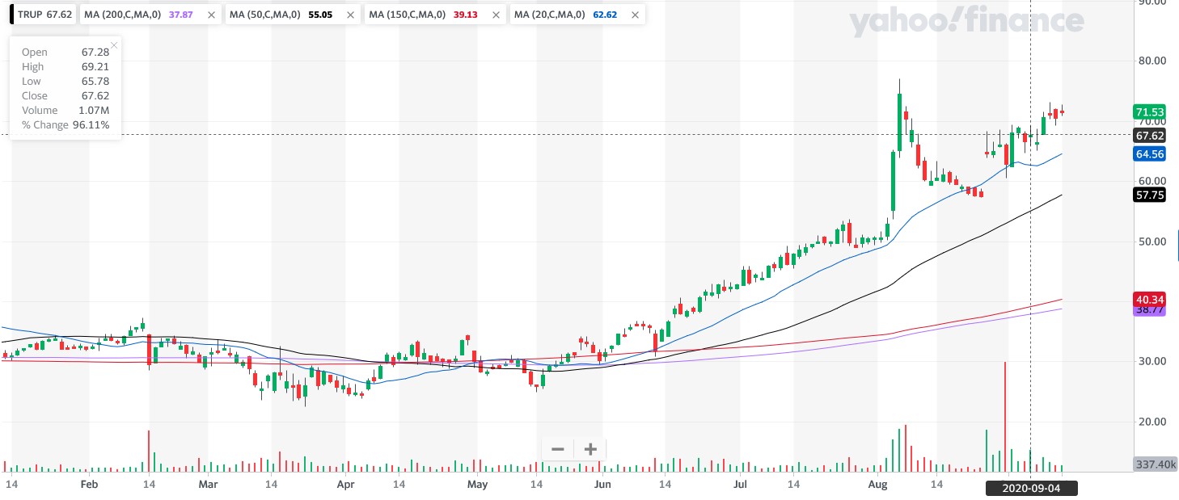Zoom out the chart with minus button
The image size is (1179, 500).
(x=558, y=450)
